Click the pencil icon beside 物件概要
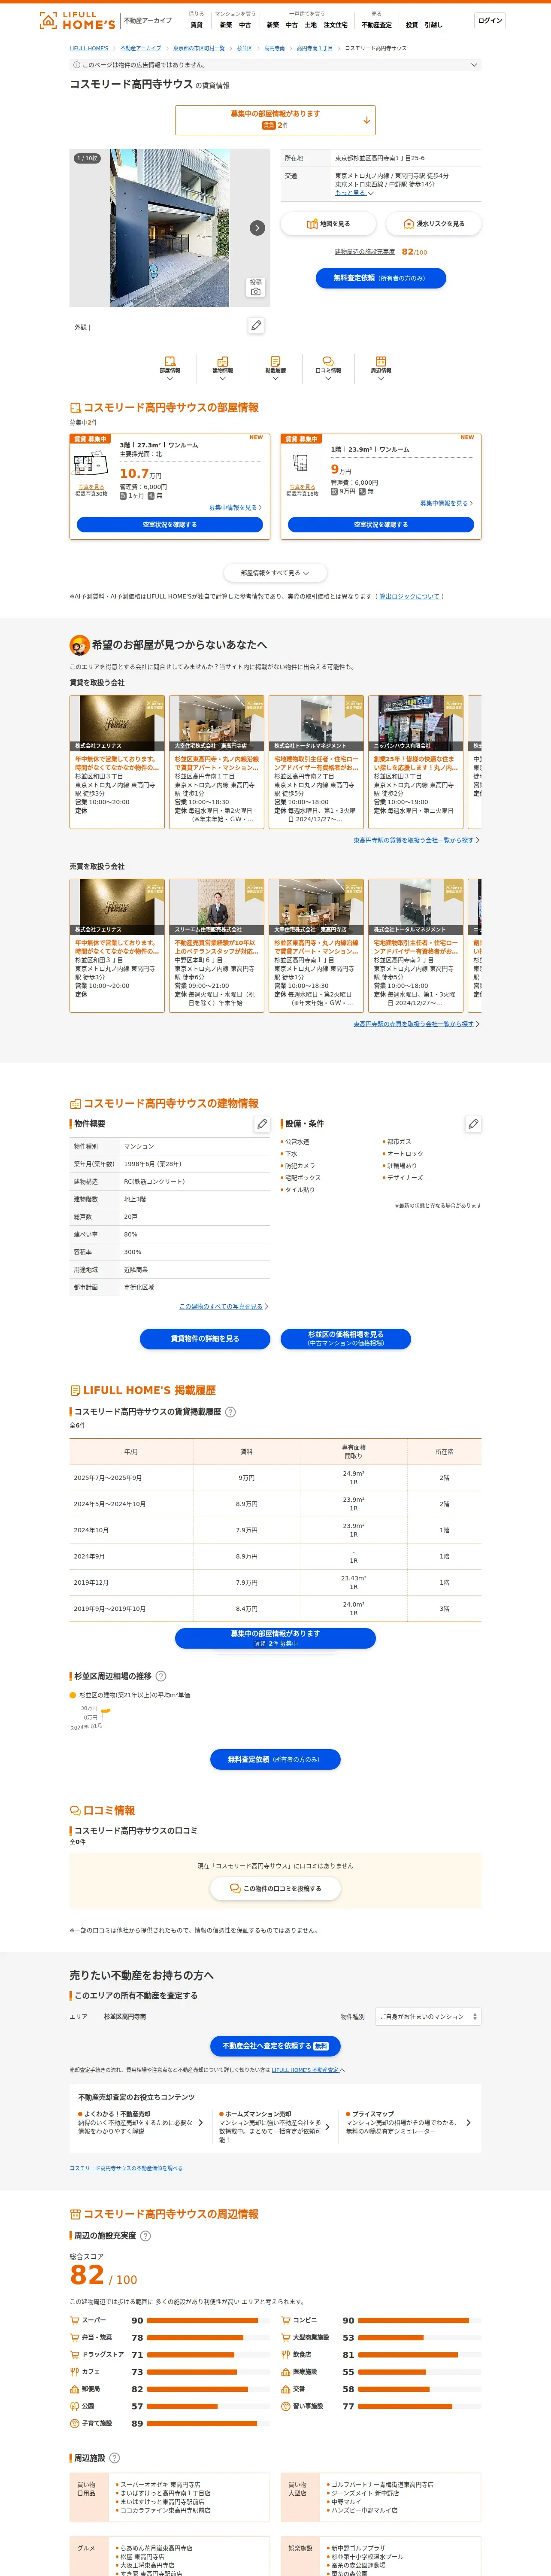Screen dimensions: 551x2576 click(262, 1124)
